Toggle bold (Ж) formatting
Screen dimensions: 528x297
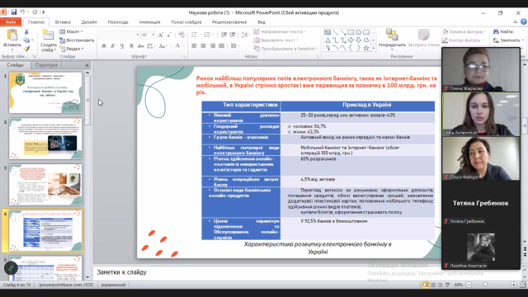click(104, 46)
